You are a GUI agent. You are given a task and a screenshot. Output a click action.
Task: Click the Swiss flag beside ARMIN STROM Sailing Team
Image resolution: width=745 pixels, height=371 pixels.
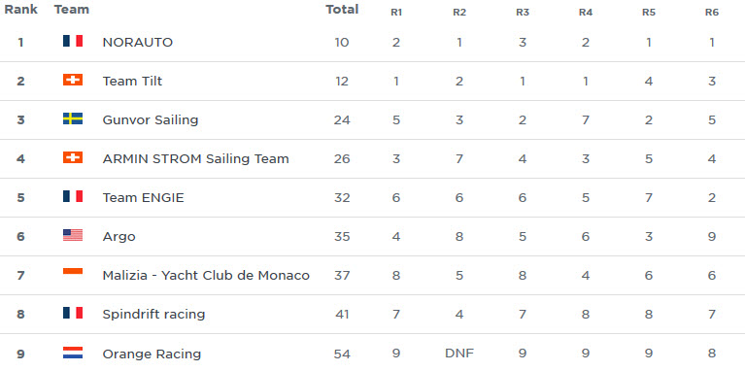[73, 157]
